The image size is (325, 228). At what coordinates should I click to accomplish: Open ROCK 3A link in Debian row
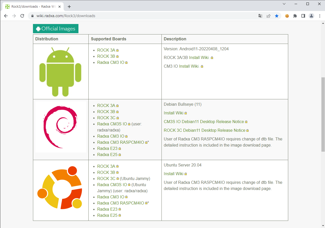[x=106, y=105]
